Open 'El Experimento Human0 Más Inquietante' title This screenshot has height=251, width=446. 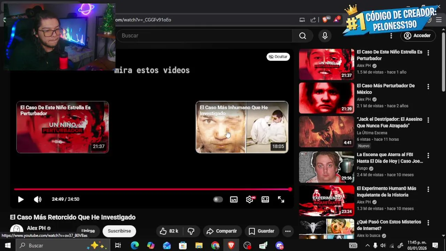[386, 192]
